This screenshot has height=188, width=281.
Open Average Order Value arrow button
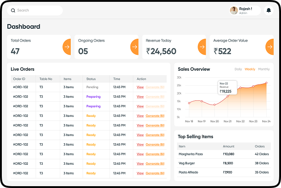[269, 47]
